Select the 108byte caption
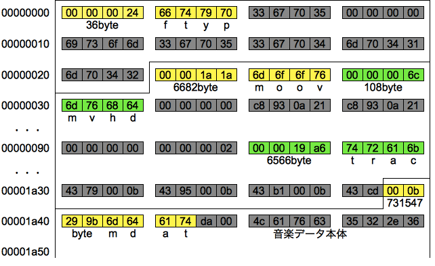Screen dimensions: 435x266 pyautogui.click(x=383, y=87)
